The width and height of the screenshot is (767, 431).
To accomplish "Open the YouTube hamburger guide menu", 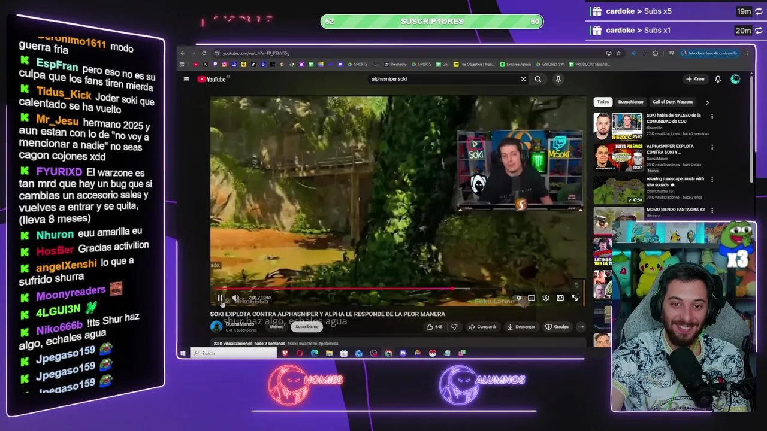I will click(186, 79).
